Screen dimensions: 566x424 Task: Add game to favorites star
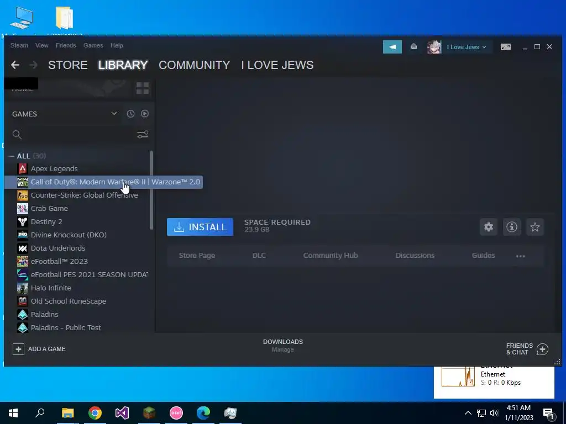pyautogui.click(x=535, y=227)
